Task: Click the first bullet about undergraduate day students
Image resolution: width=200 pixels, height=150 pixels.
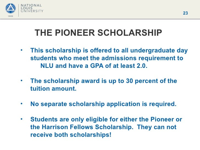Action: coord(109,58)
